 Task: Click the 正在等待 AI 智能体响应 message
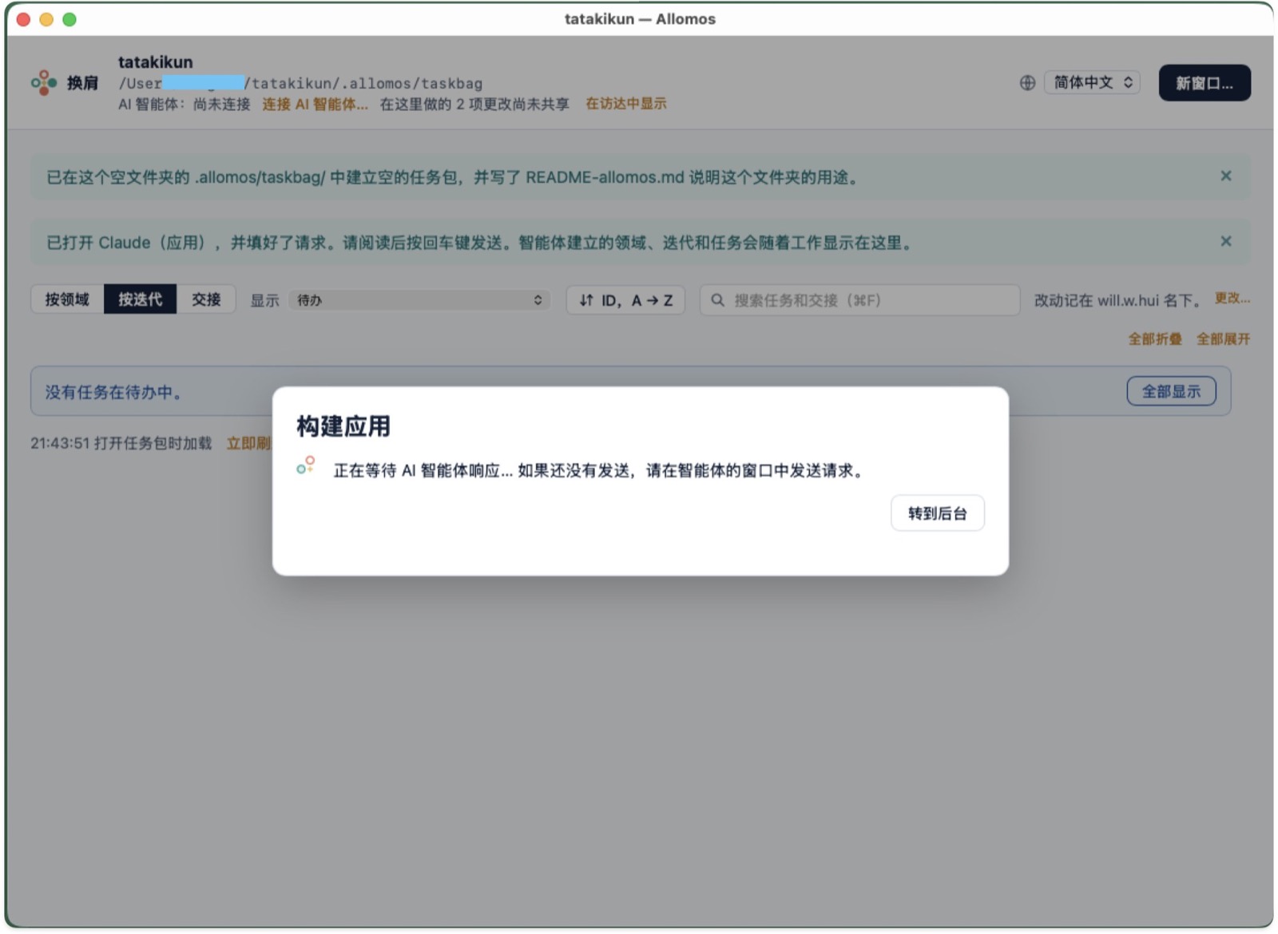598,470
